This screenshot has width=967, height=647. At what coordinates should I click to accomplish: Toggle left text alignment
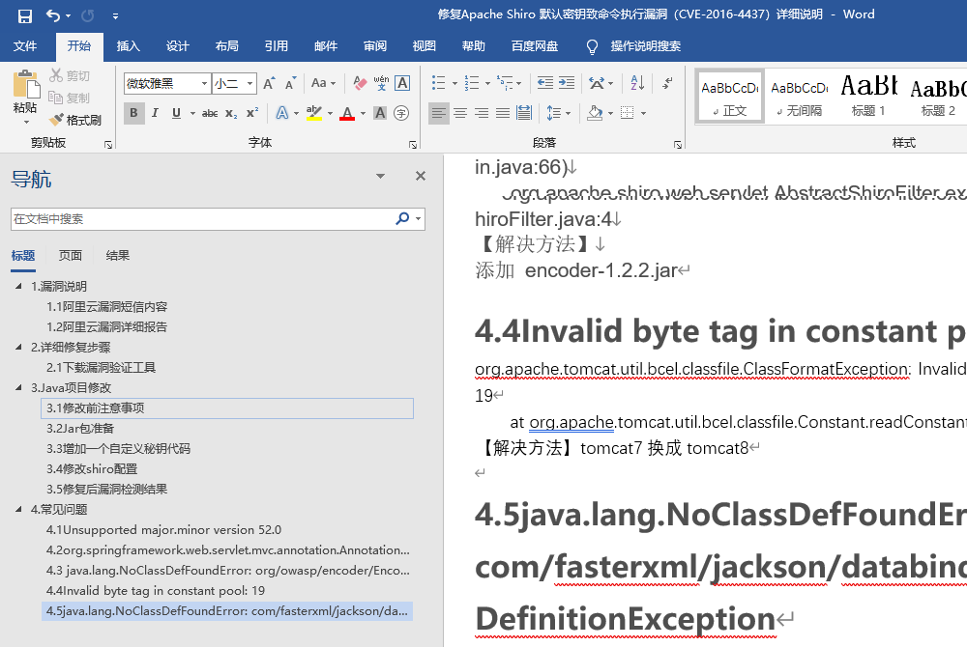coord(439,114)
